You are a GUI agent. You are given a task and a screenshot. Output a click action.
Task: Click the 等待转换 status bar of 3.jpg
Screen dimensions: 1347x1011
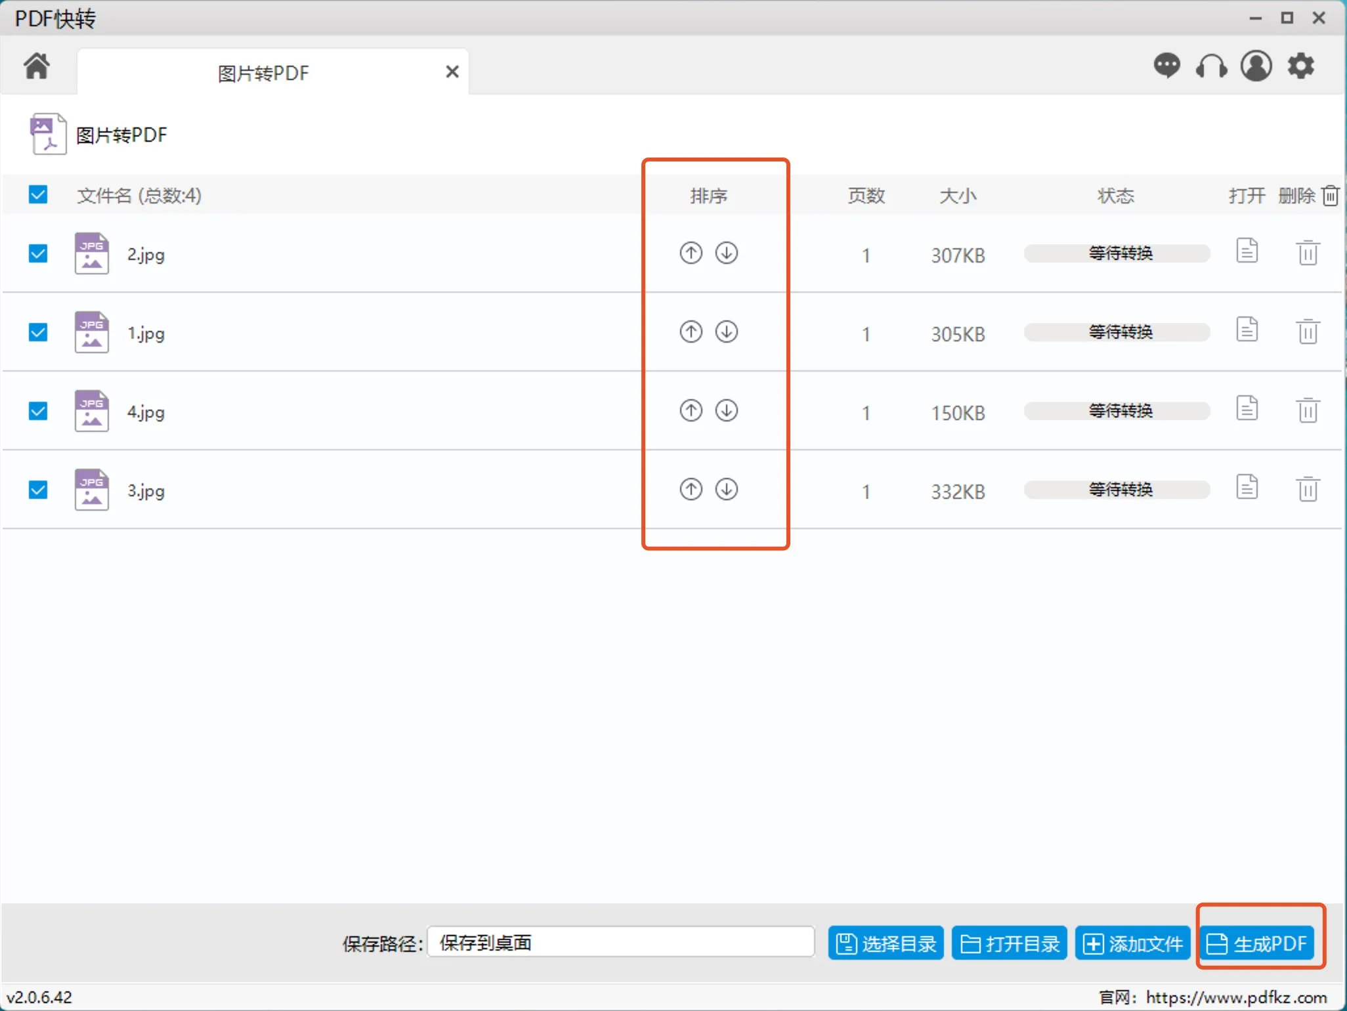(1117, 490)
